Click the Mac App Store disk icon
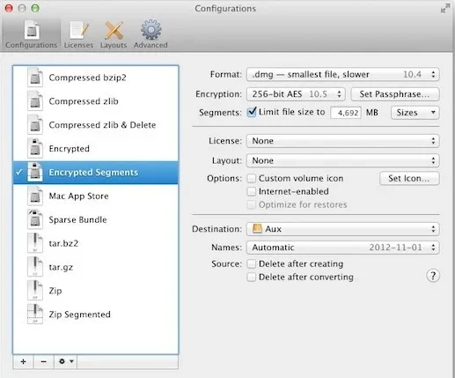Screen dimensions: 455x378 pyautogui.click(x=35, y=196)
